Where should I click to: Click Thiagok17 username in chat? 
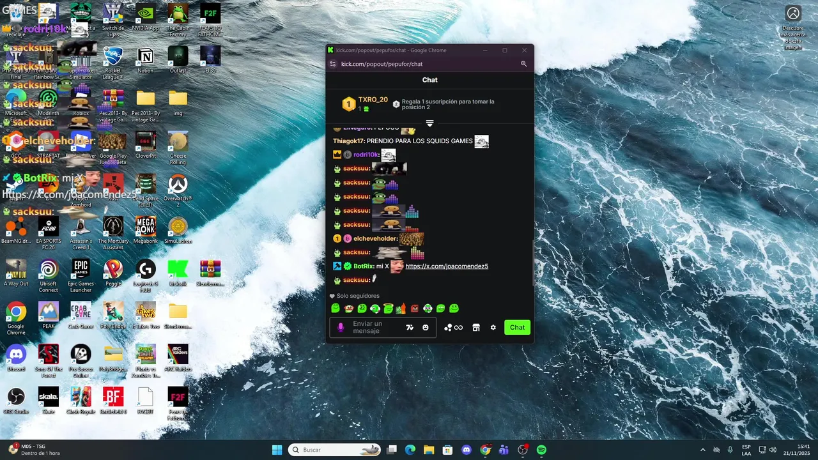[348, 141]
